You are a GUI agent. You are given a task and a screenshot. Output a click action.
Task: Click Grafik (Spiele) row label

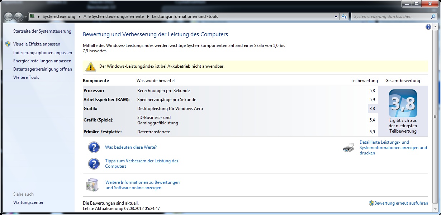[x=98, y=120]
